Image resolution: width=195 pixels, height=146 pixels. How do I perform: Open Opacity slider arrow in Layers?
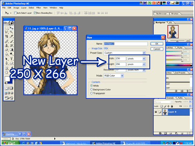tap(190, 102)
